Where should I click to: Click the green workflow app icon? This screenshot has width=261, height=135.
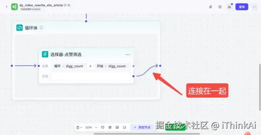[x=14, y=7]
